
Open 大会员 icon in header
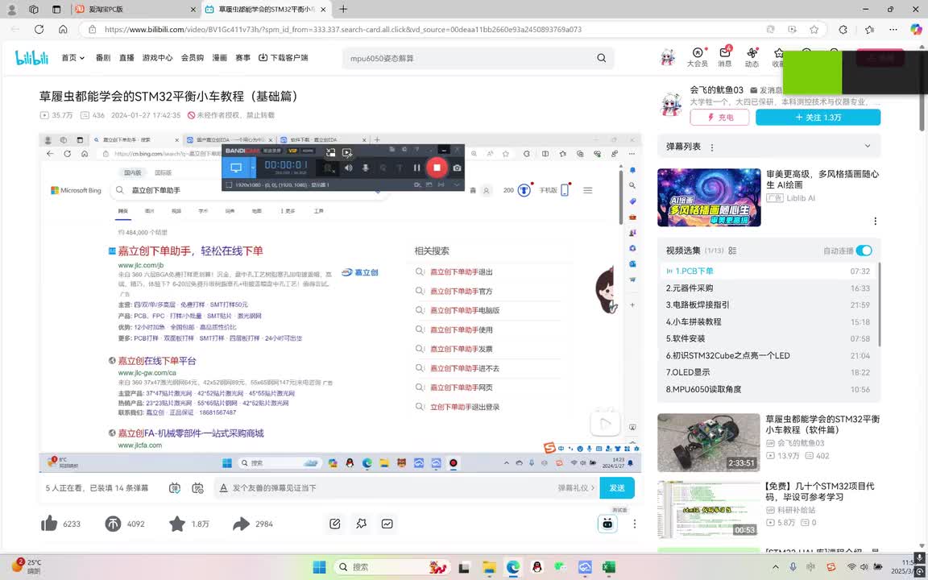697,57
